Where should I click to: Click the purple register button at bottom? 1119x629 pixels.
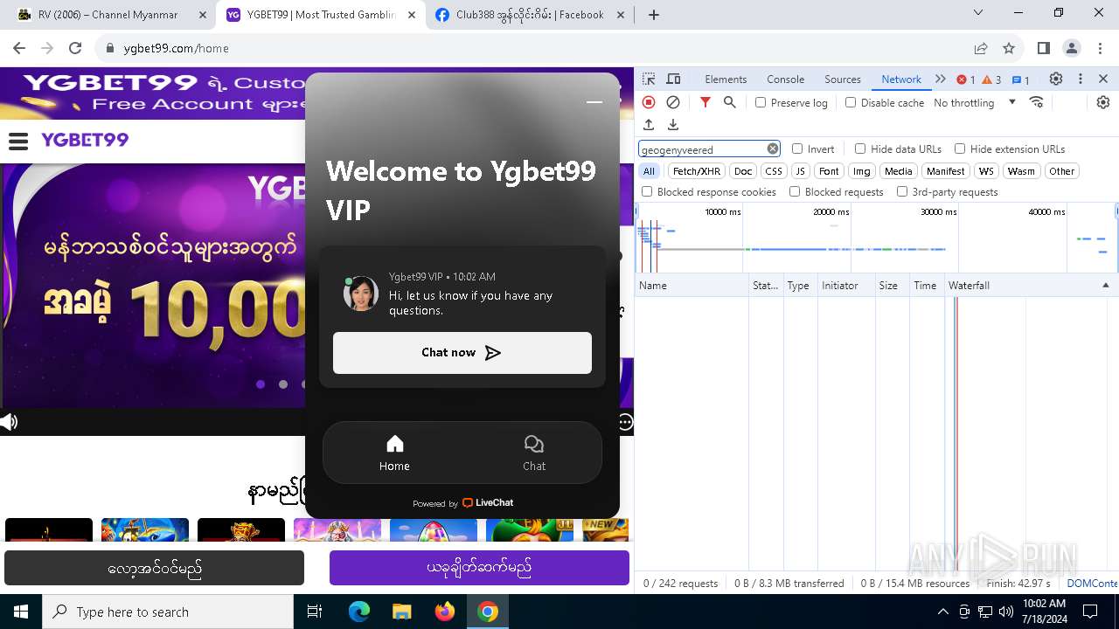click(479, 568)
